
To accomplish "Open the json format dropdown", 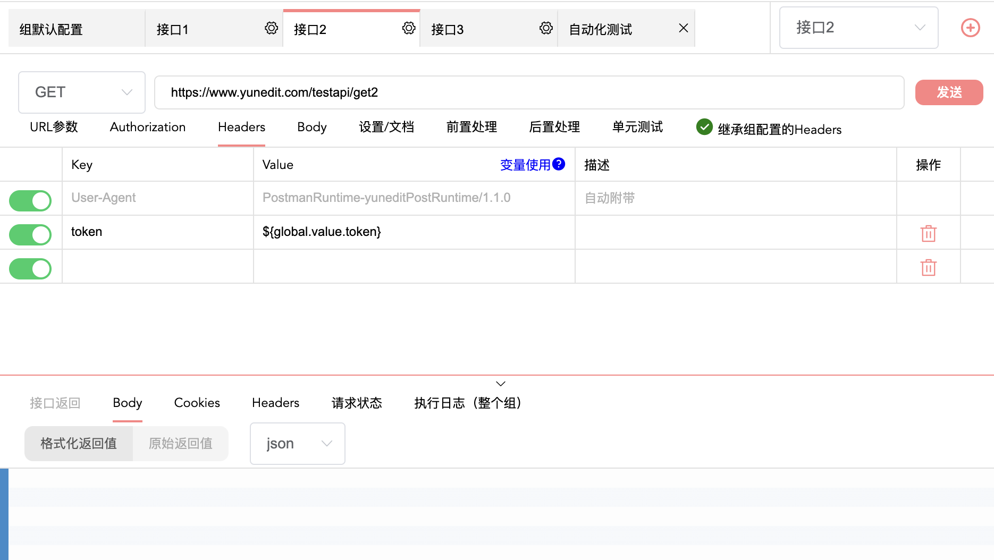I will point(298,444).
